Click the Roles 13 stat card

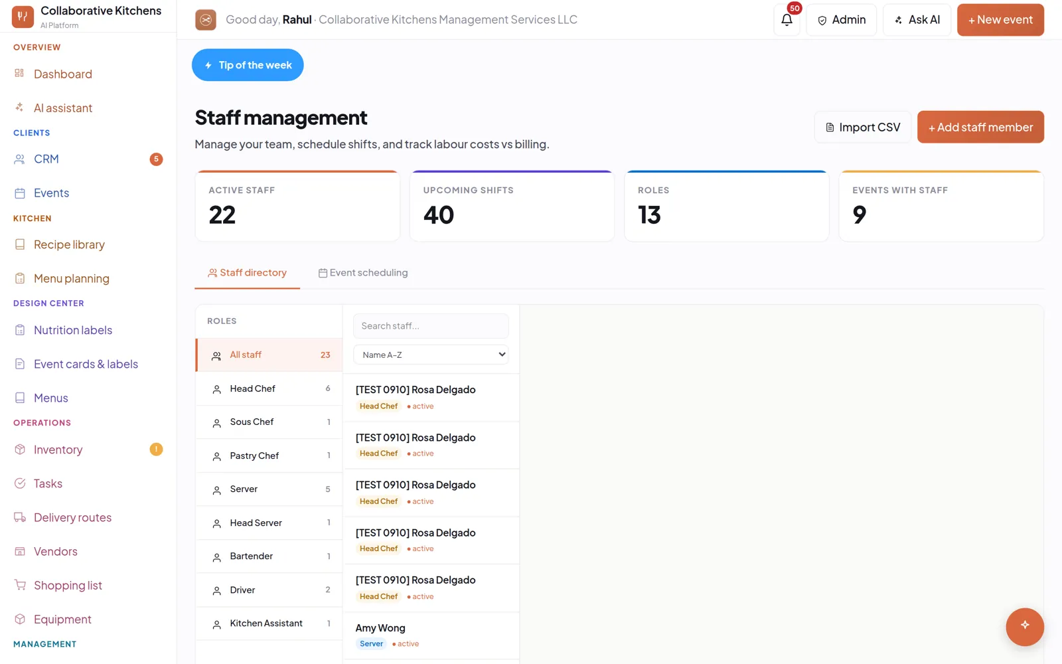(x=727, y=206)
